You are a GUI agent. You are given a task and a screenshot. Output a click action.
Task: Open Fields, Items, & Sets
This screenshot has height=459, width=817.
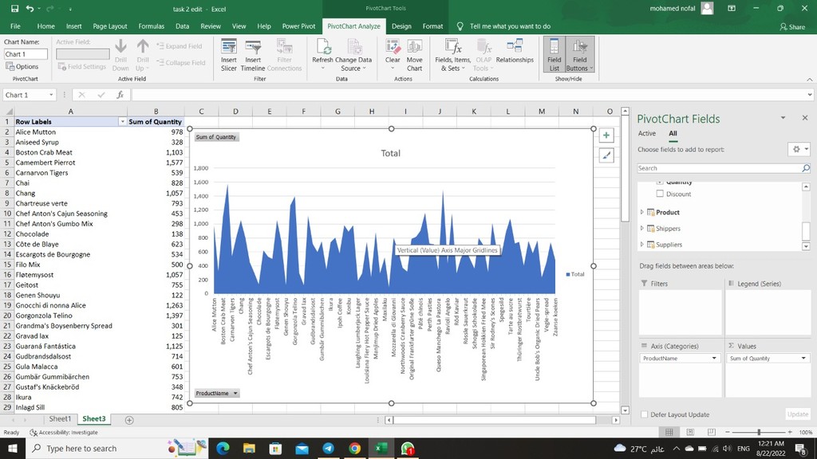pos(453,55)
